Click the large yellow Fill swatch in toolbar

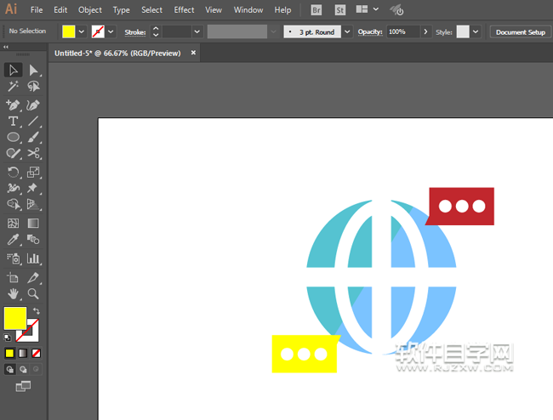[x=14, y=319]
